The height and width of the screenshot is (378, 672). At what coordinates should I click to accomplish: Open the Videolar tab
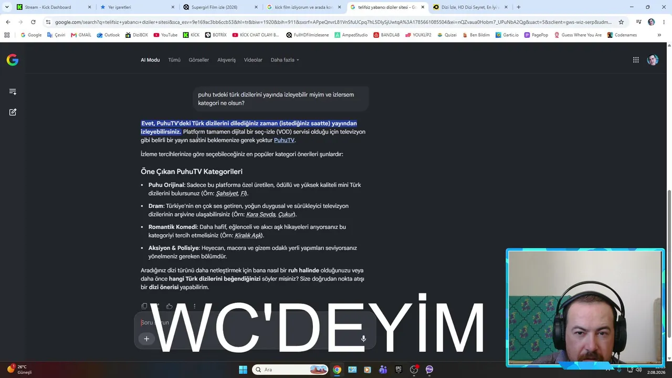pyautogui.click(x=253, y=60)
